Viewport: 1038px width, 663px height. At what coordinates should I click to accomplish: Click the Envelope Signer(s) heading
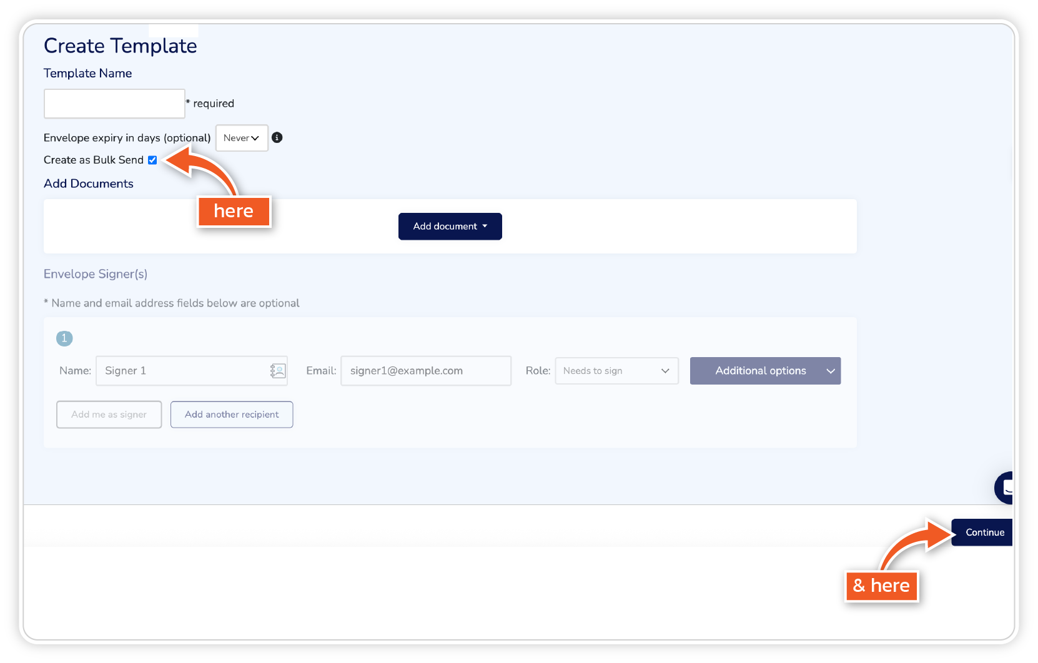(x=96, y=274)
